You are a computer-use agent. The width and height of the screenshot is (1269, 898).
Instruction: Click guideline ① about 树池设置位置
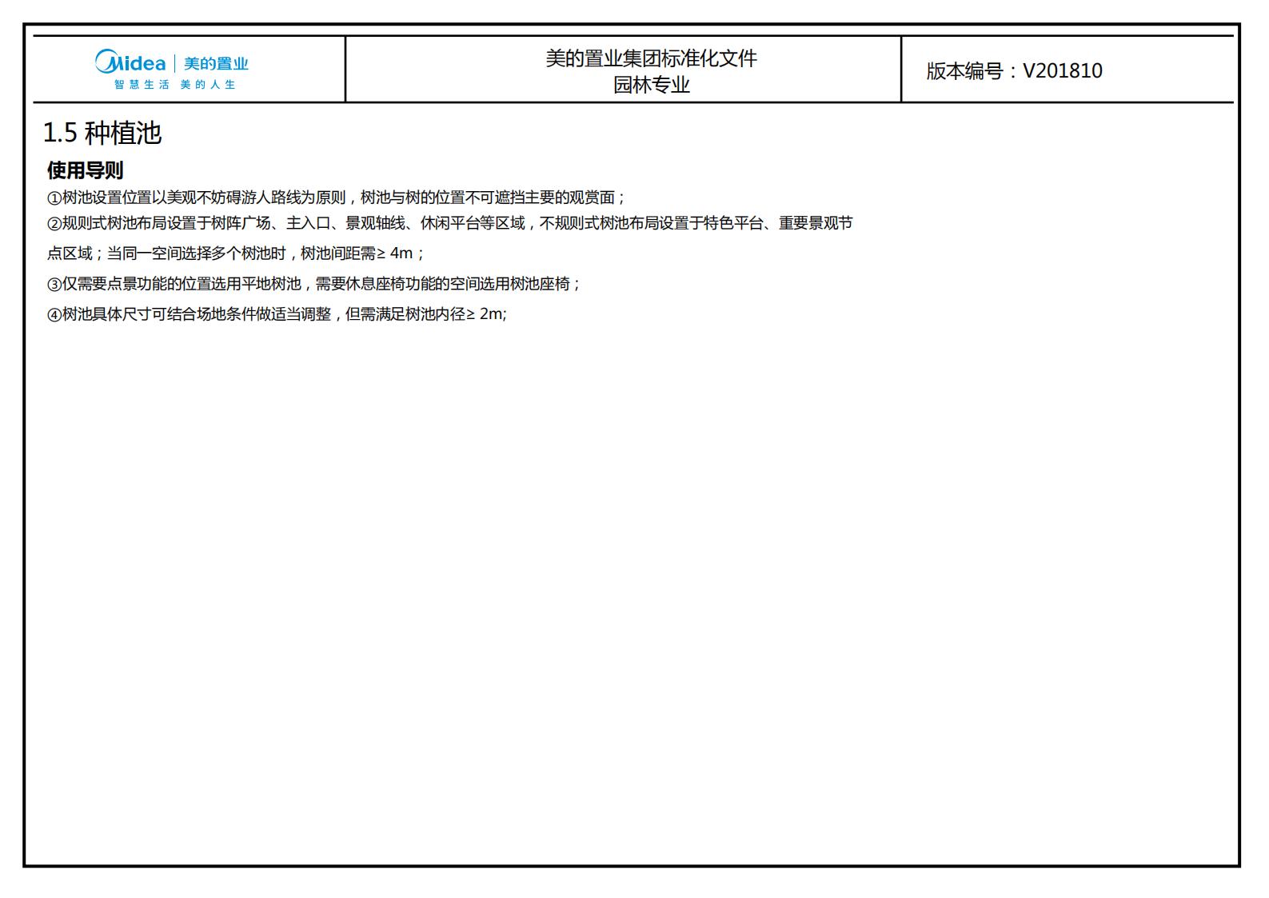pos(337,198)
